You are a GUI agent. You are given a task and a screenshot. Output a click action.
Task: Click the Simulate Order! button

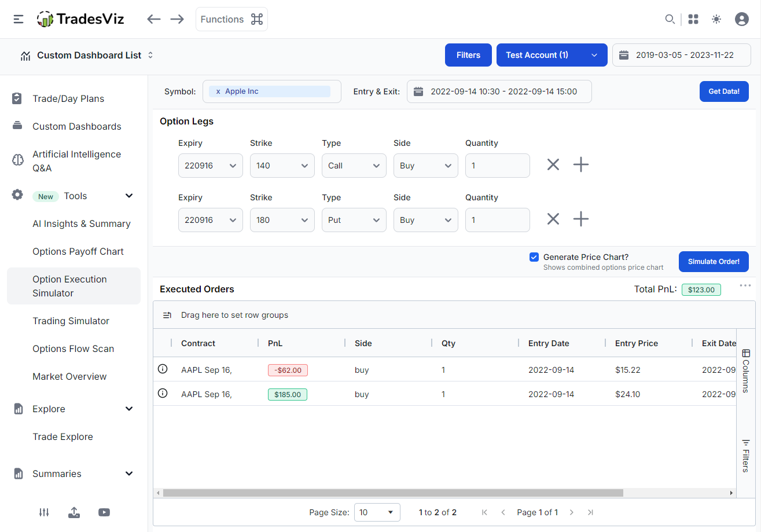(x=714, y=262)
